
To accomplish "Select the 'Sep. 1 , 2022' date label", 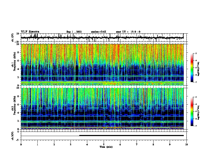I will (x=74, y=32).
